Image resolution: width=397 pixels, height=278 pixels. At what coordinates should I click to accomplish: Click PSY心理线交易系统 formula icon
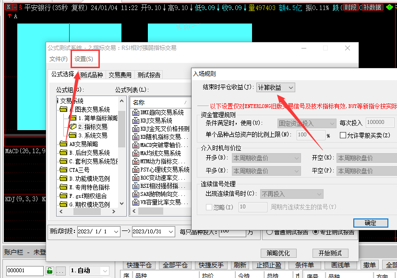coord(136,169)
